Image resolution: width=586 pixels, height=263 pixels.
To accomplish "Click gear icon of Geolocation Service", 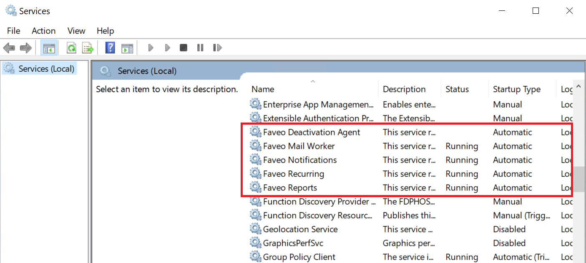I will coord(255,229).
